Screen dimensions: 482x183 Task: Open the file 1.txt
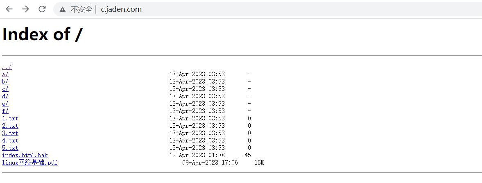[x=10, y=118]
